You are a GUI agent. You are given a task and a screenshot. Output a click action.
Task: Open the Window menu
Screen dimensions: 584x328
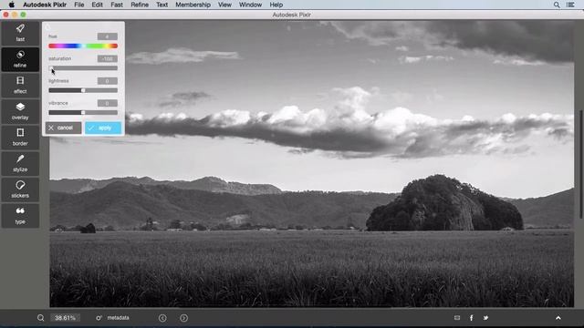[250, 5]
